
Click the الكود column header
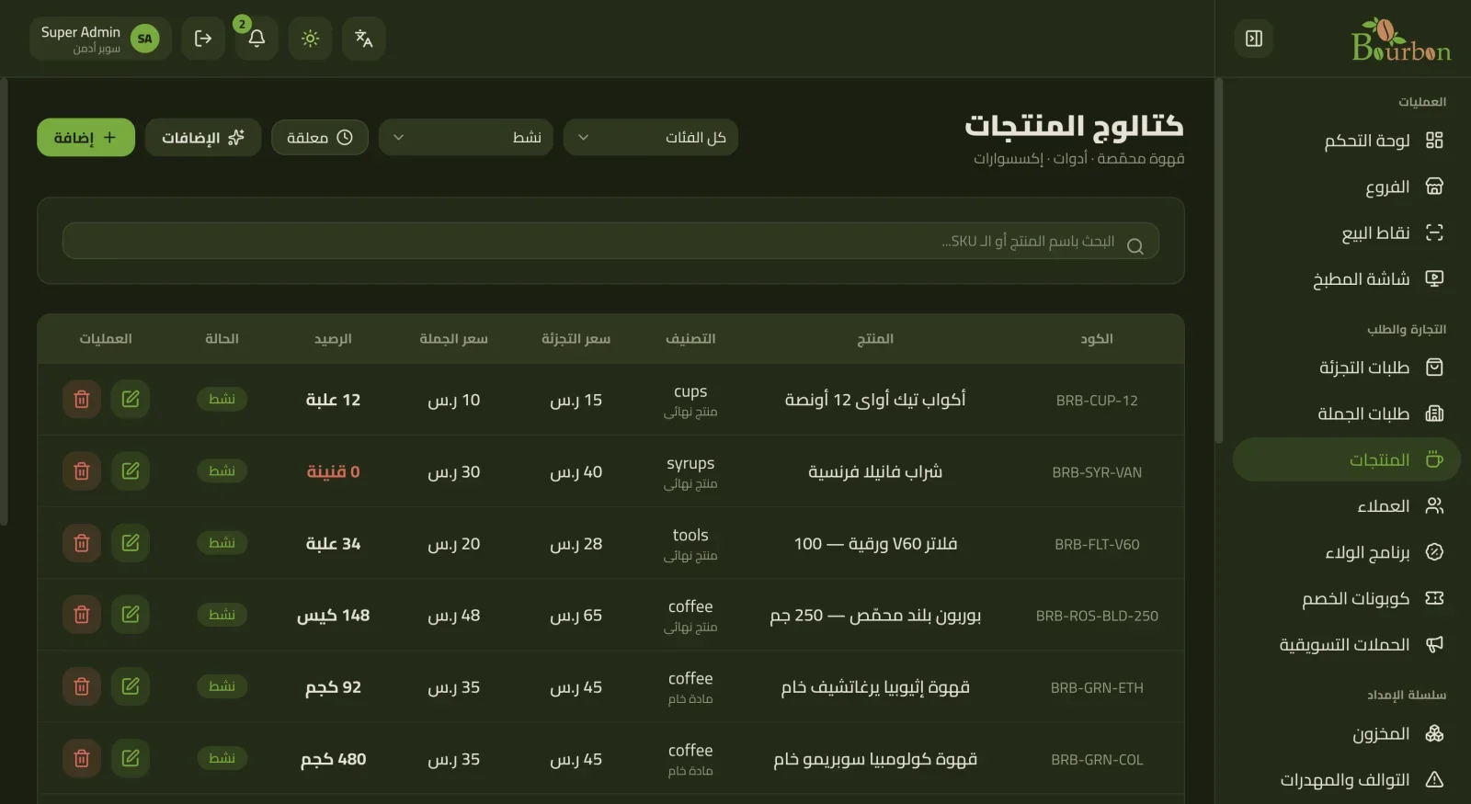(x=1097, y=339)
